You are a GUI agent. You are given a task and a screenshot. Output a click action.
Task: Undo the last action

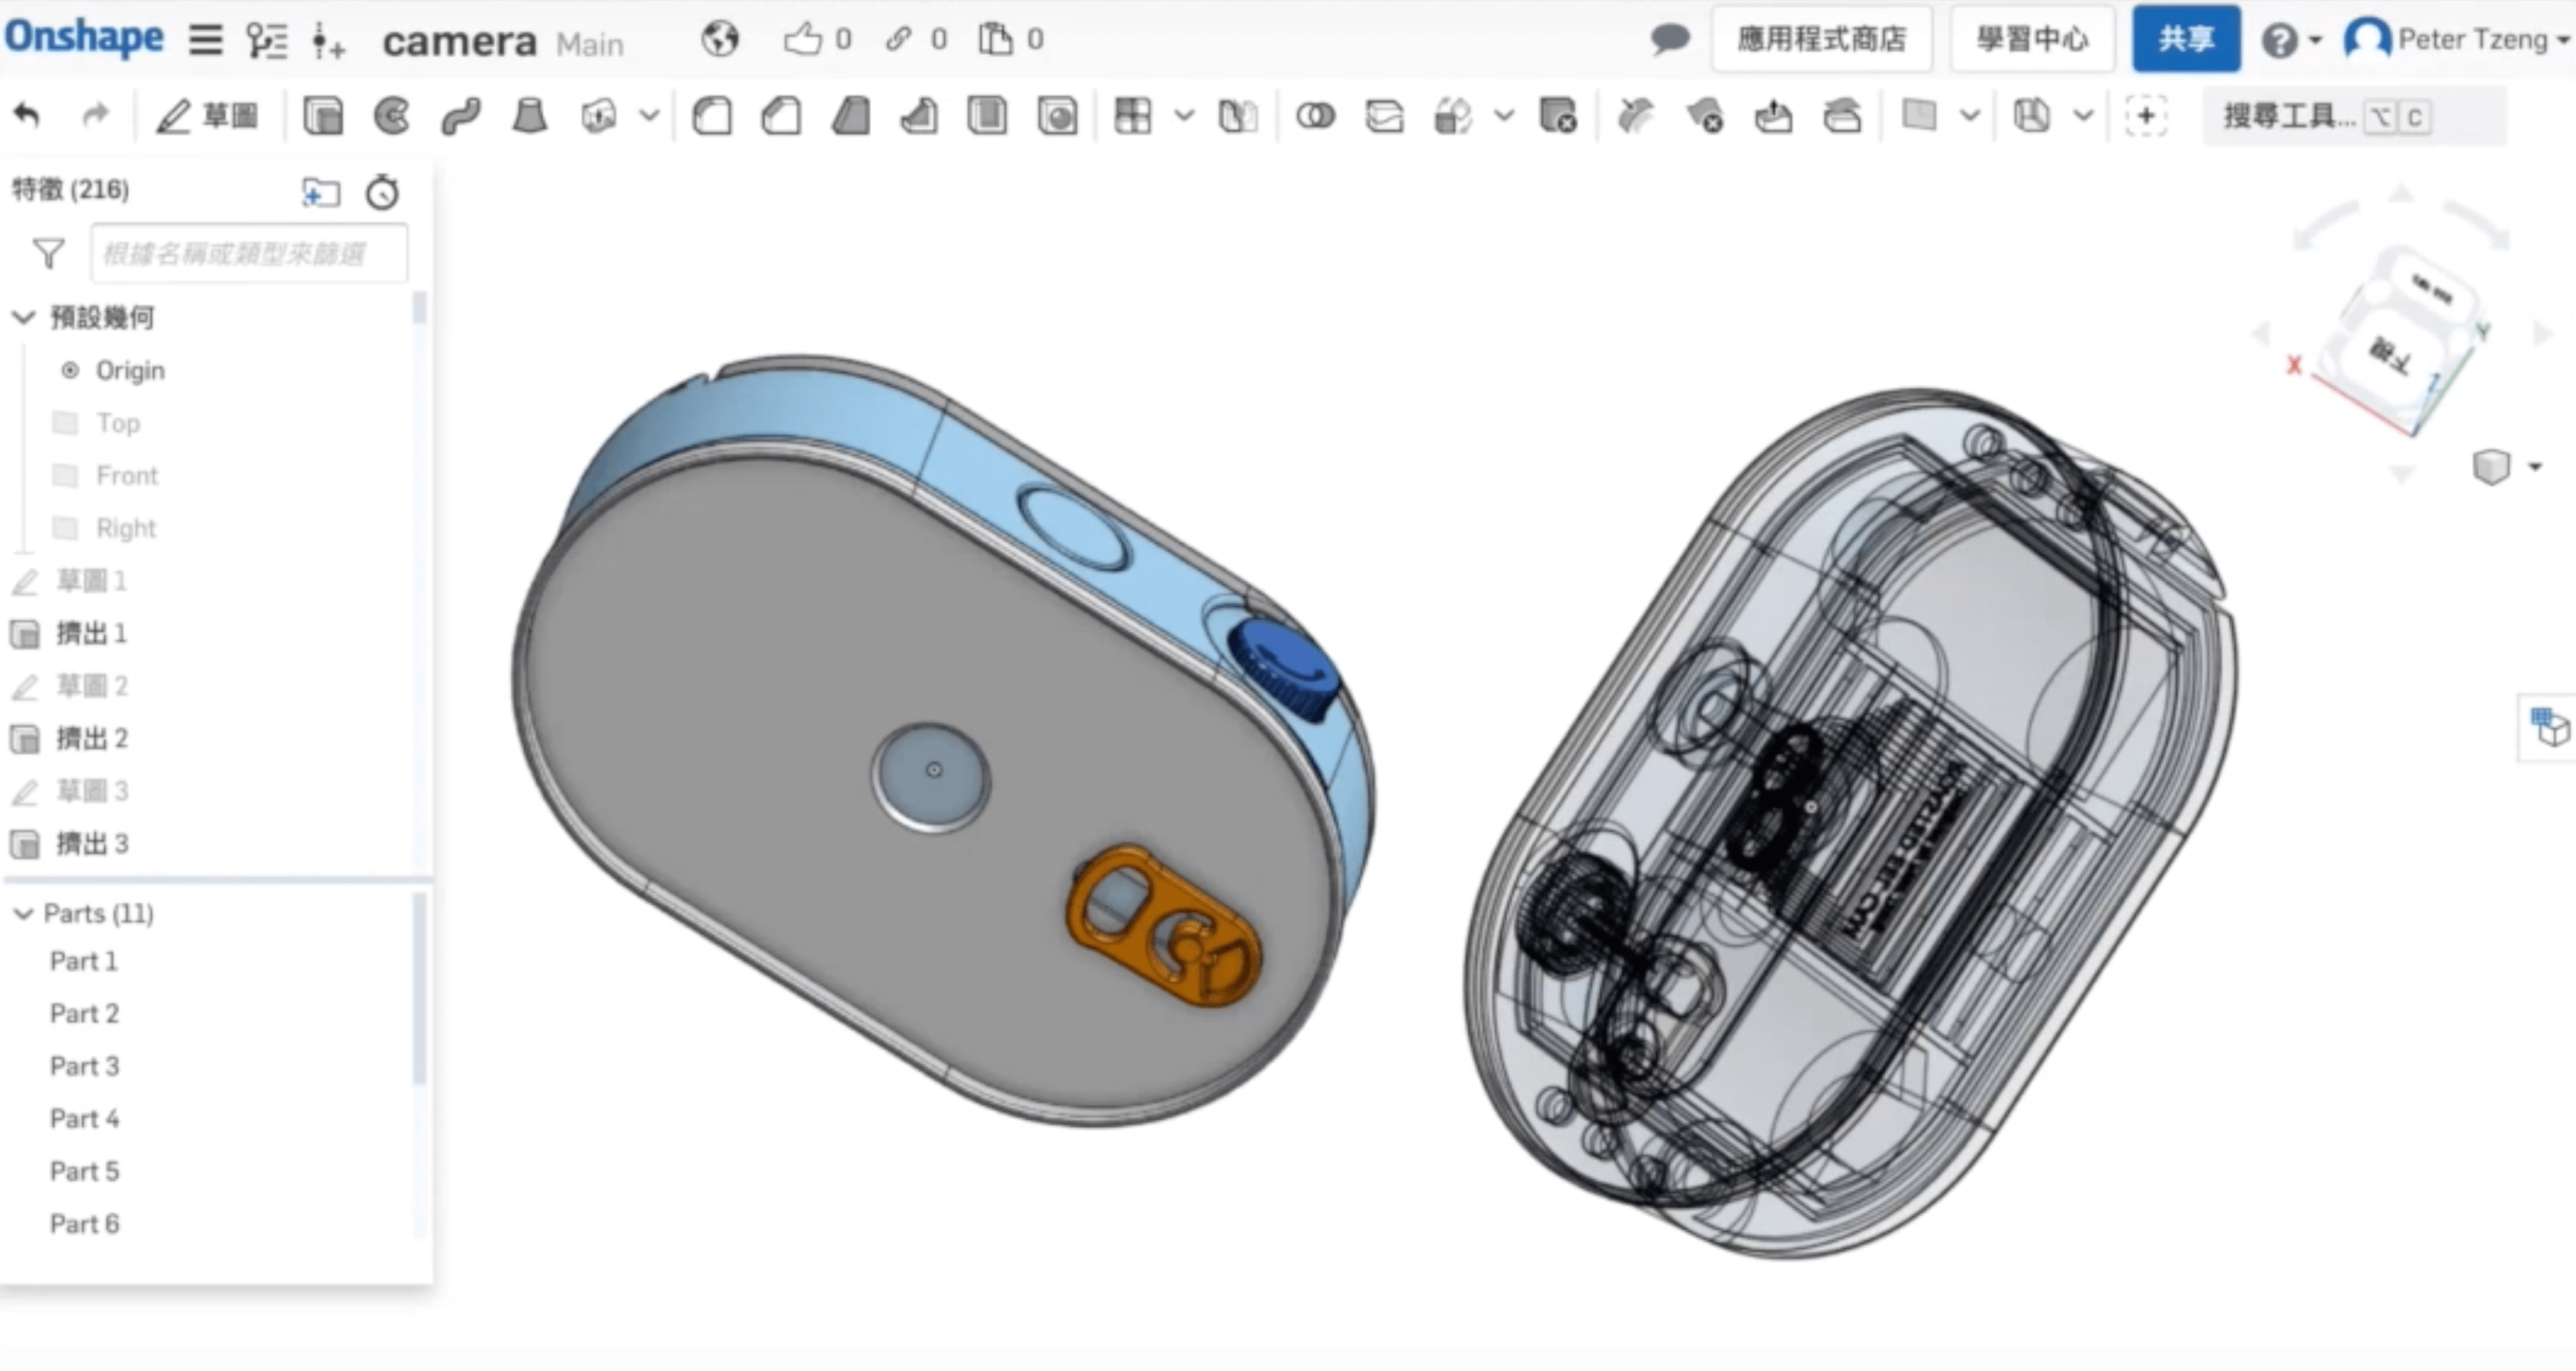pos(27,117)
